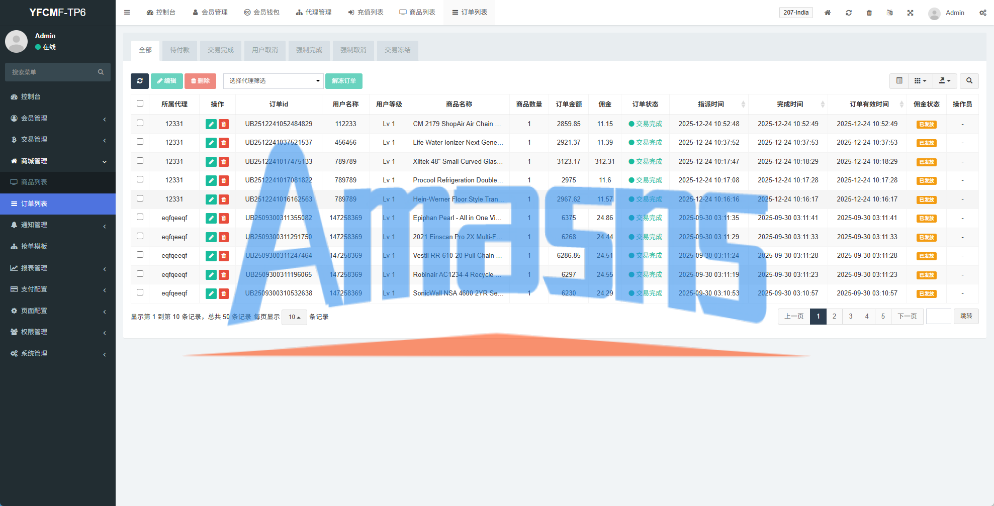Open the export data dropdown
The height and width of the screenshot is (506, 994).
pyautogui.click(x=945, y=81)
